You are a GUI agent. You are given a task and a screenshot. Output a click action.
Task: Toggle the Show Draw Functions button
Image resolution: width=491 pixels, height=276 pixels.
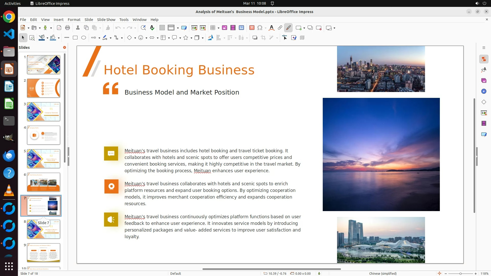pos(288,28)
